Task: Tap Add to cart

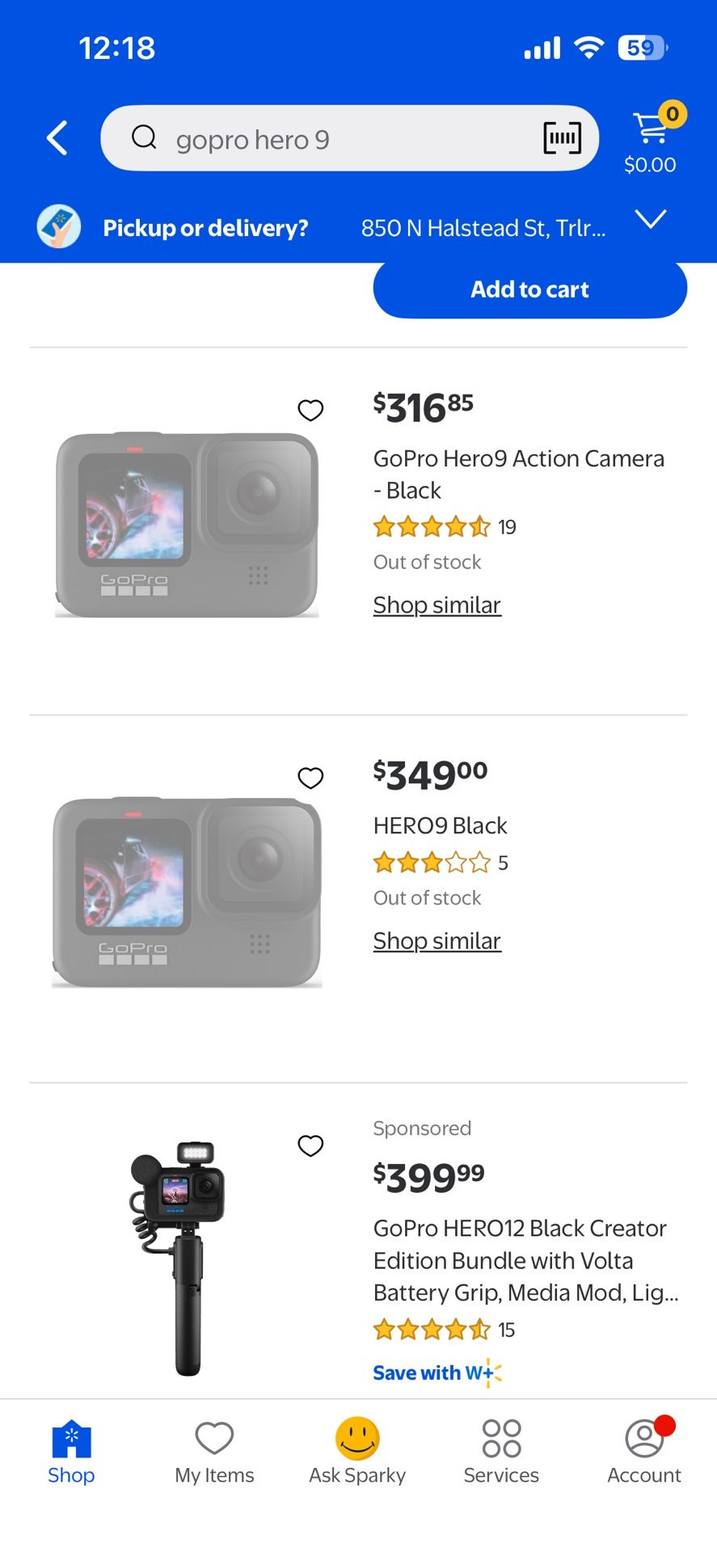Action: coord(529,289)
